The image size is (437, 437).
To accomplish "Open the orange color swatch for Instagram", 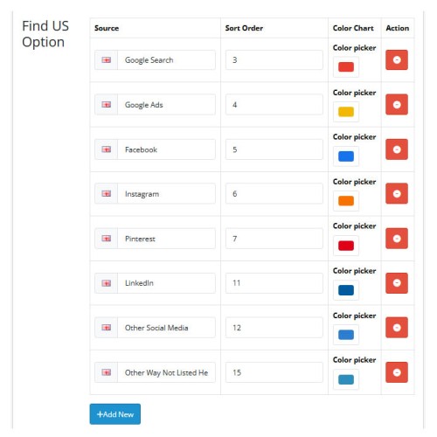I will 346,201.
